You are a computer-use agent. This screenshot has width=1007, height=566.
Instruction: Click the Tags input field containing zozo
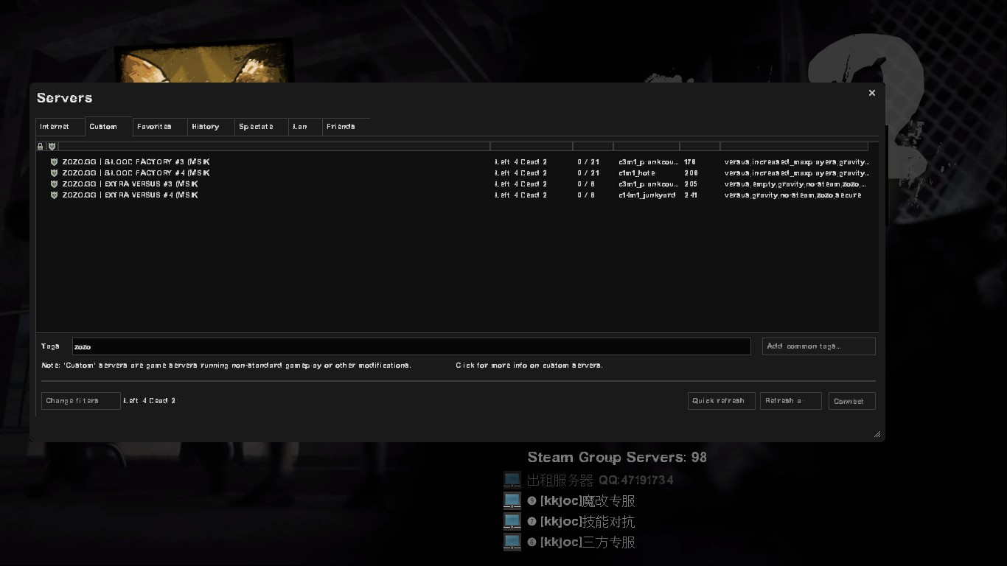(411, 346)
